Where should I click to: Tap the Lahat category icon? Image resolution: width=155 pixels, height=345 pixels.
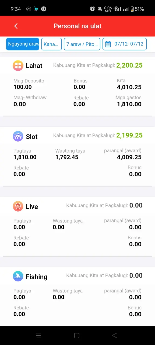[18, 65]
